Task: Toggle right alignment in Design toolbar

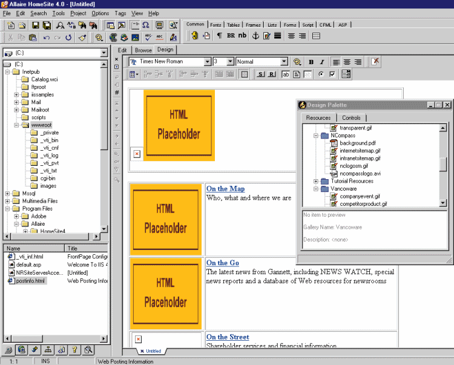Action: click(358, 62)
